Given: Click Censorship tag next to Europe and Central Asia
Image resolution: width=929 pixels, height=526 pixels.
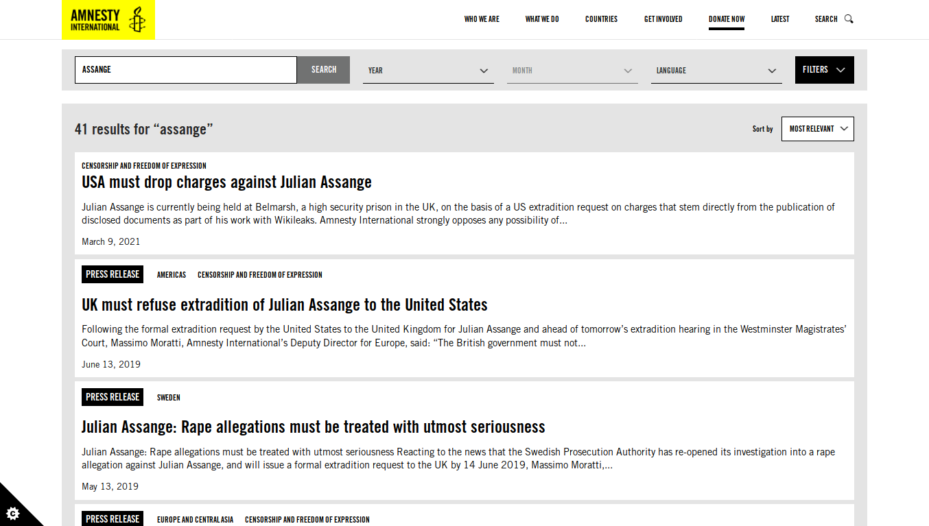Looking at the screenshot, I should [307, 520].
